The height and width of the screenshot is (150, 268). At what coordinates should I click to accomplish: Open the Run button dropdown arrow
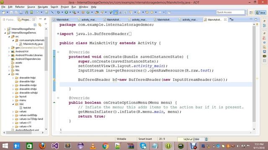(70, 12)
